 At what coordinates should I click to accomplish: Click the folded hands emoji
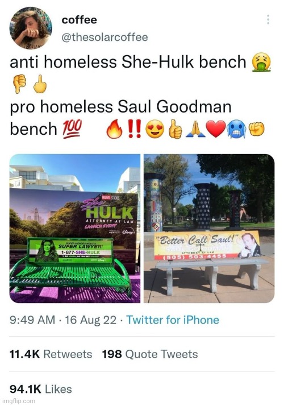click(195, 129)
